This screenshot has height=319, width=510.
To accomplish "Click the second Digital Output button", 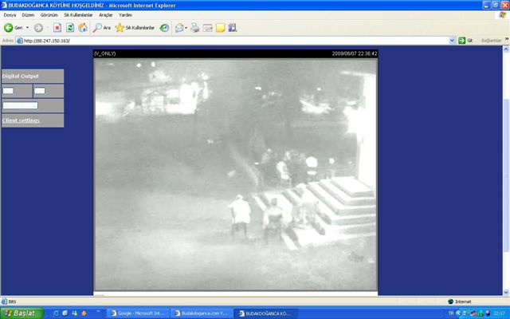I will (39, 91).
